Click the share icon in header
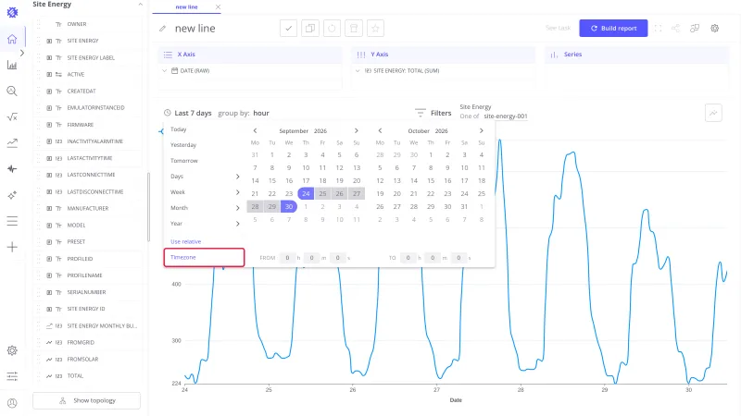This screenshot has height=416, width=741. (x=676, y=29)
